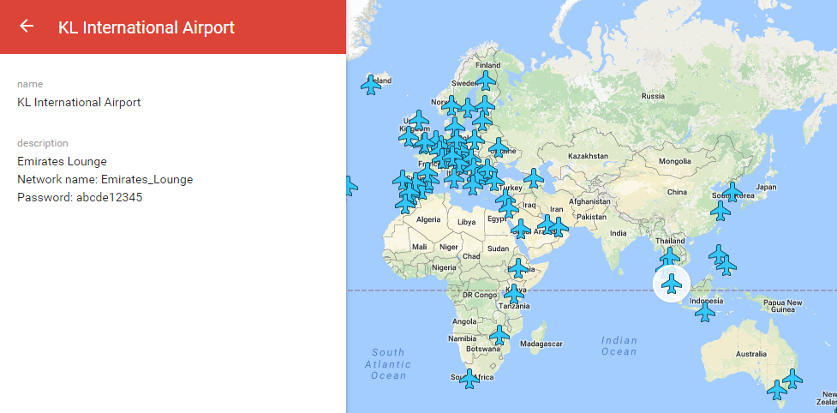The height and width of the screenshot is (413, 837).
Task: Click the airplane marker west of Madagascar
Action: click(499, 335)
